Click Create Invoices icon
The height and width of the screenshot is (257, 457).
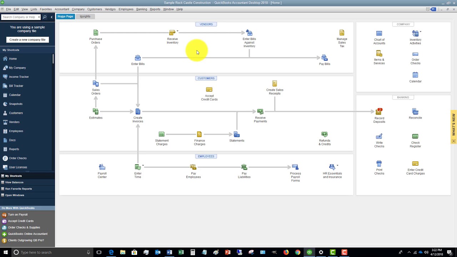coord(138,111)
